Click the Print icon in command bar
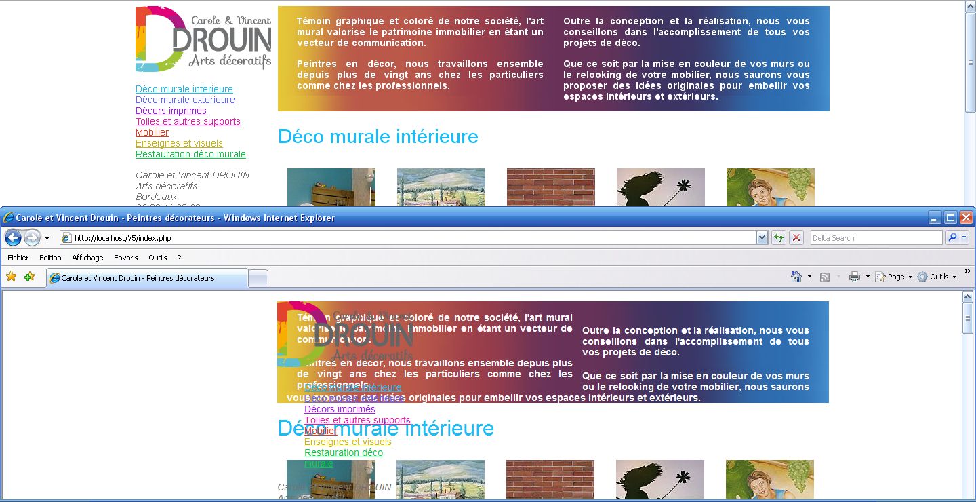 tap(855, 277)
